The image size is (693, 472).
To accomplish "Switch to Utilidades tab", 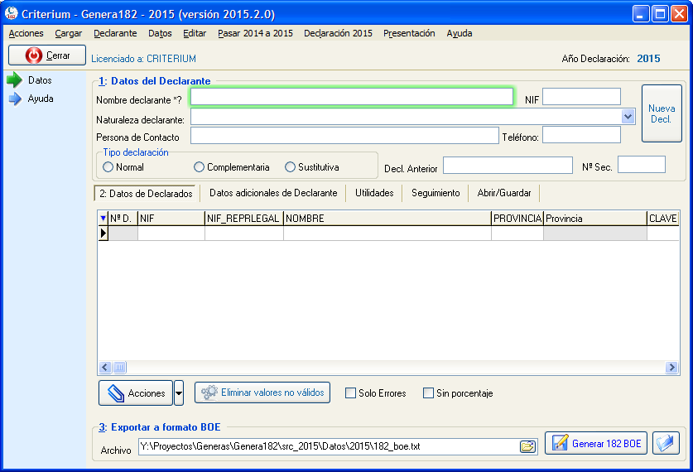I will [374, 193].
